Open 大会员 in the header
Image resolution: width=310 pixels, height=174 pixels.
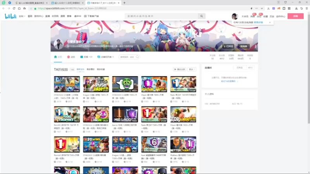245,16
